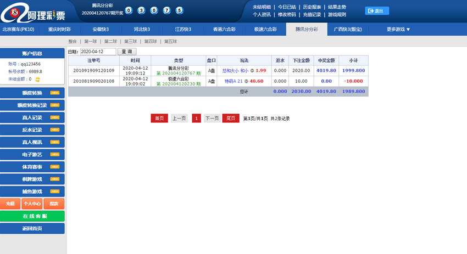Open 历史报表 link in header

tap(313, 7)
